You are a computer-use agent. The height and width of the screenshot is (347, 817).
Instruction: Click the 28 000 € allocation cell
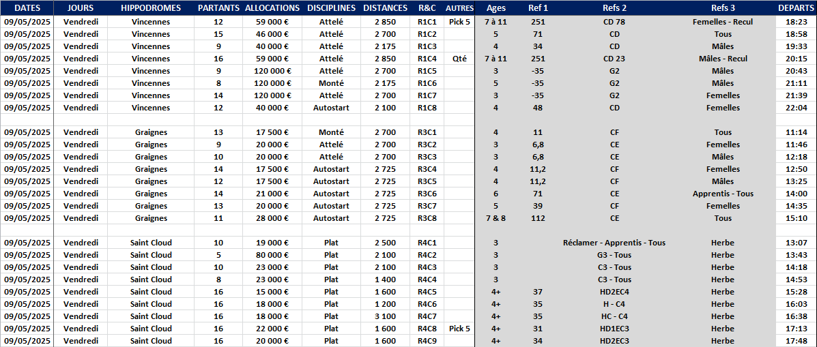(x=272, y=218)
